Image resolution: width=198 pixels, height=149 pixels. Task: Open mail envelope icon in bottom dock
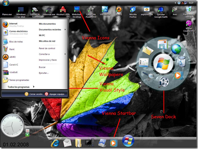coord(67,143)
